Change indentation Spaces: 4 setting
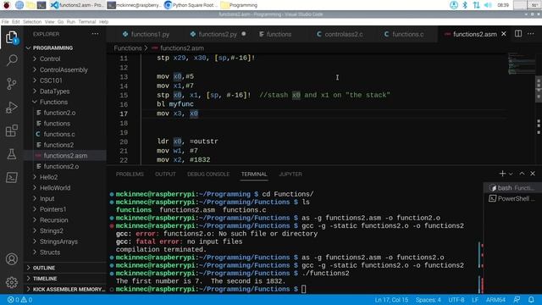 tap(428, 300)
